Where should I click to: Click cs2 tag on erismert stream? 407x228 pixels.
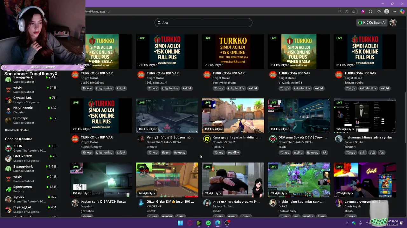tap(372, 153)
